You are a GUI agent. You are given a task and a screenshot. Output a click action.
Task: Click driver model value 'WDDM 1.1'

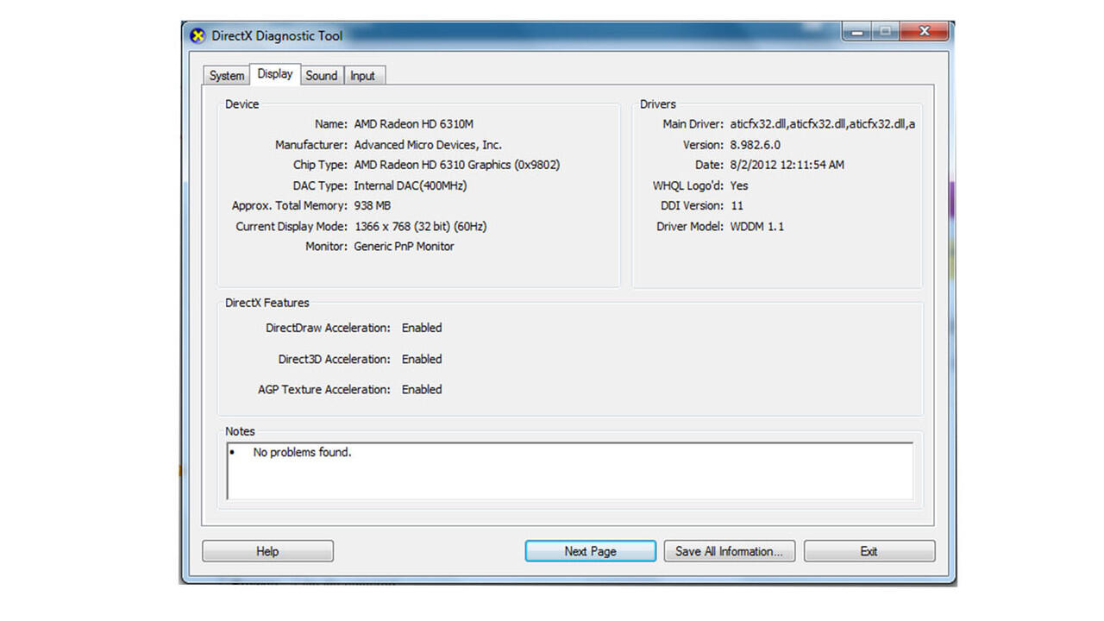[757, 226]
